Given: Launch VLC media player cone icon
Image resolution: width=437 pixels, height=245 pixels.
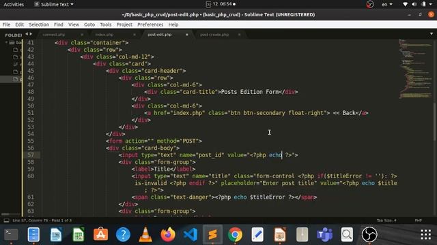Looking at the screenshot, I should [145, 234].
